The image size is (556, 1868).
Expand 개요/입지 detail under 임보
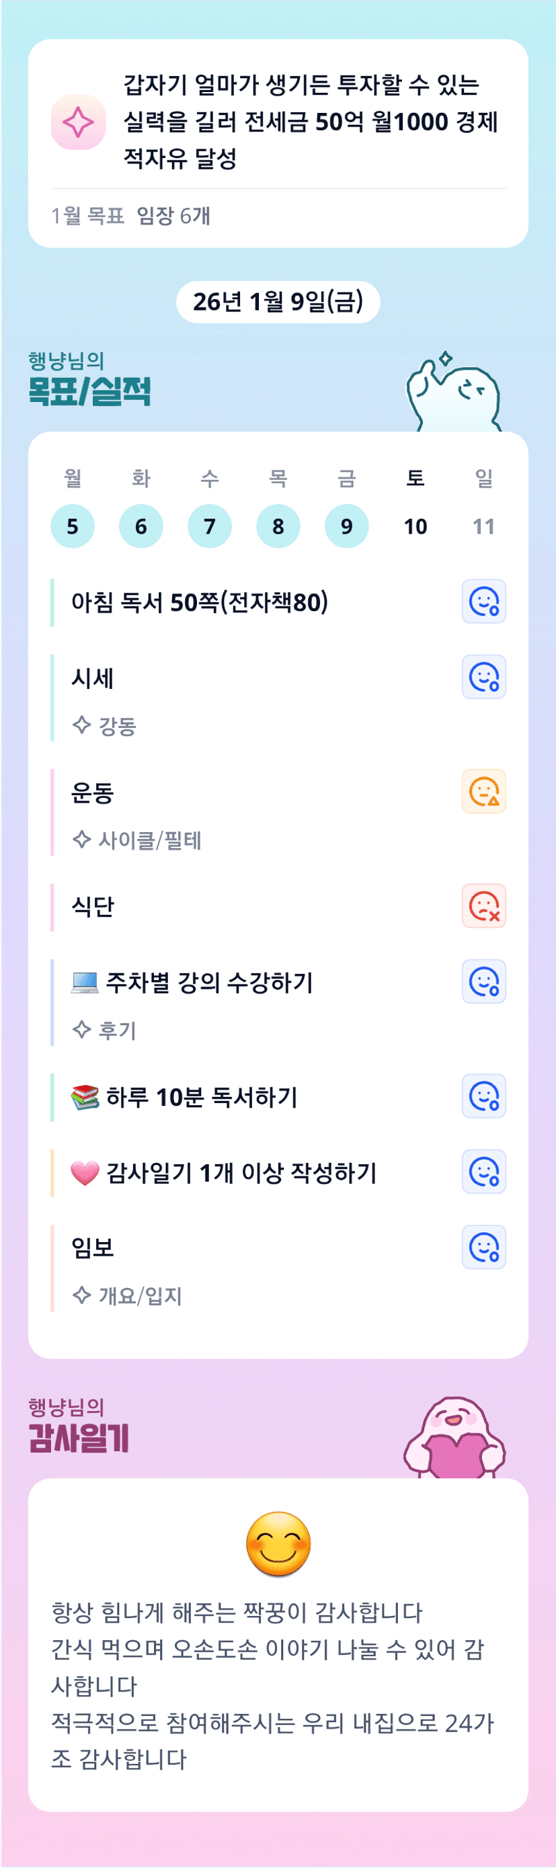click(128, 1295)
